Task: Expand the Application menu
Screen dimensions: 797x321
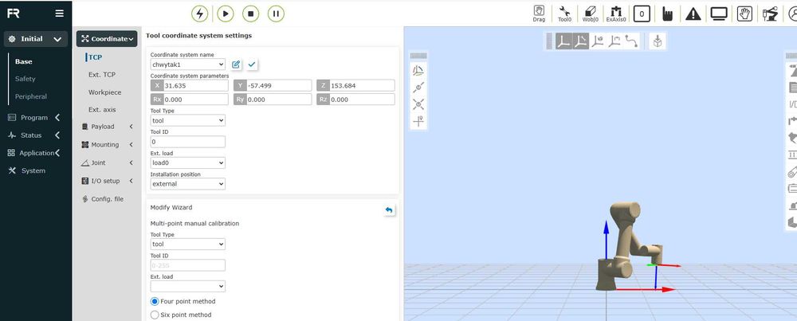Action: click(34, 153)
